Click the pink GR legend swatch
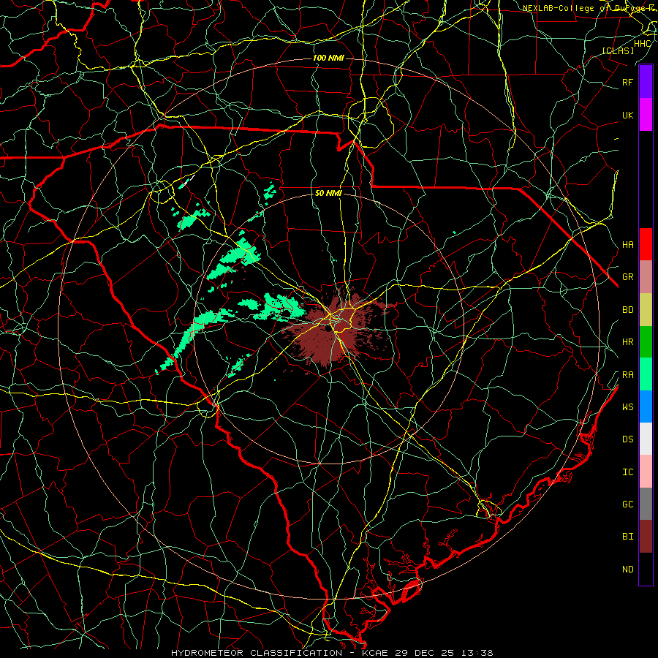 coord(646,276)
